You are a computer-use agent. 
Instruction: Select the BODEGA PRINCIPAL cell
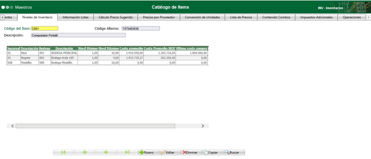point(64,53)
